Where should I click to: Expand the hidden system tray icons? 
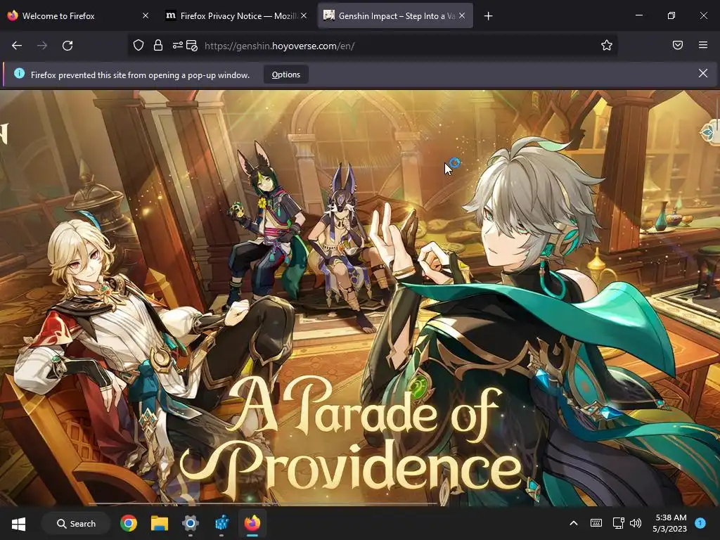click(x=574, y=523)
